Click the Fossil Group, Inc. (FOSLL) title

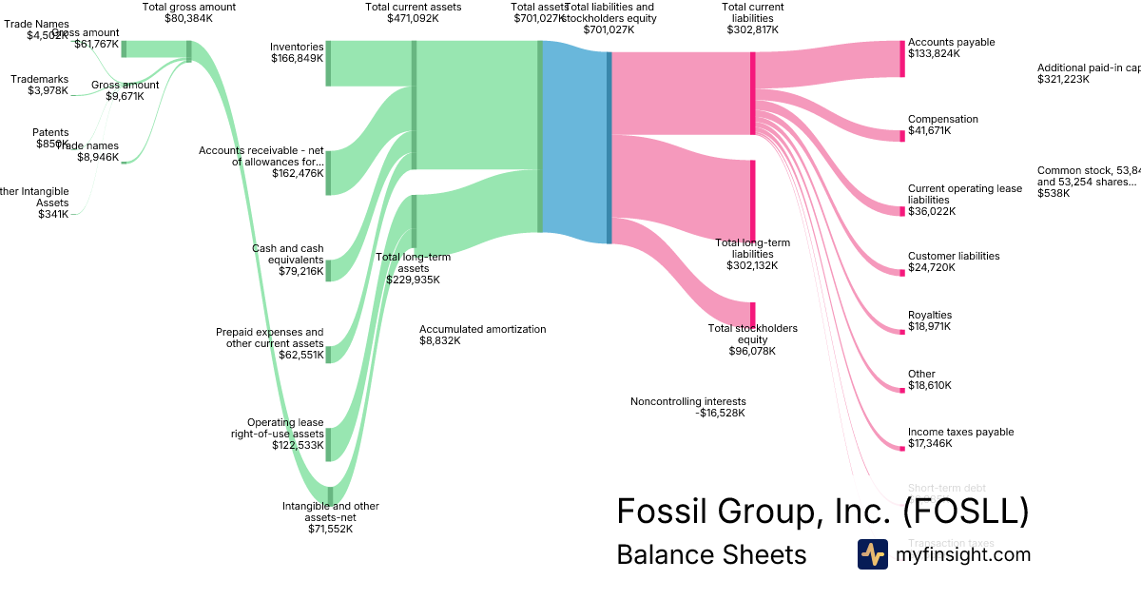pos(822,512)
